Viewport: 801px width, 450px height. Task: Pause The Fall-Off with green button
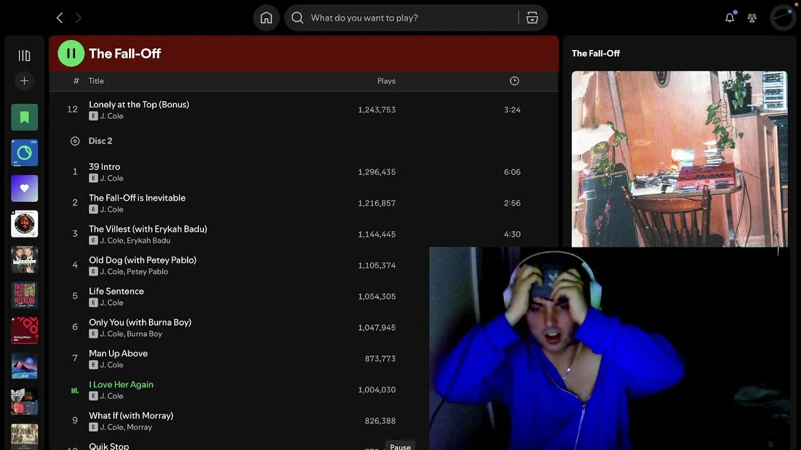[71, 53]
